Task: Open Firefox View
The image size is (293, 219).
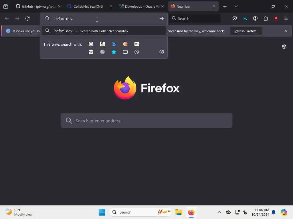Action: pyautogui.click(x=6, y=6)
